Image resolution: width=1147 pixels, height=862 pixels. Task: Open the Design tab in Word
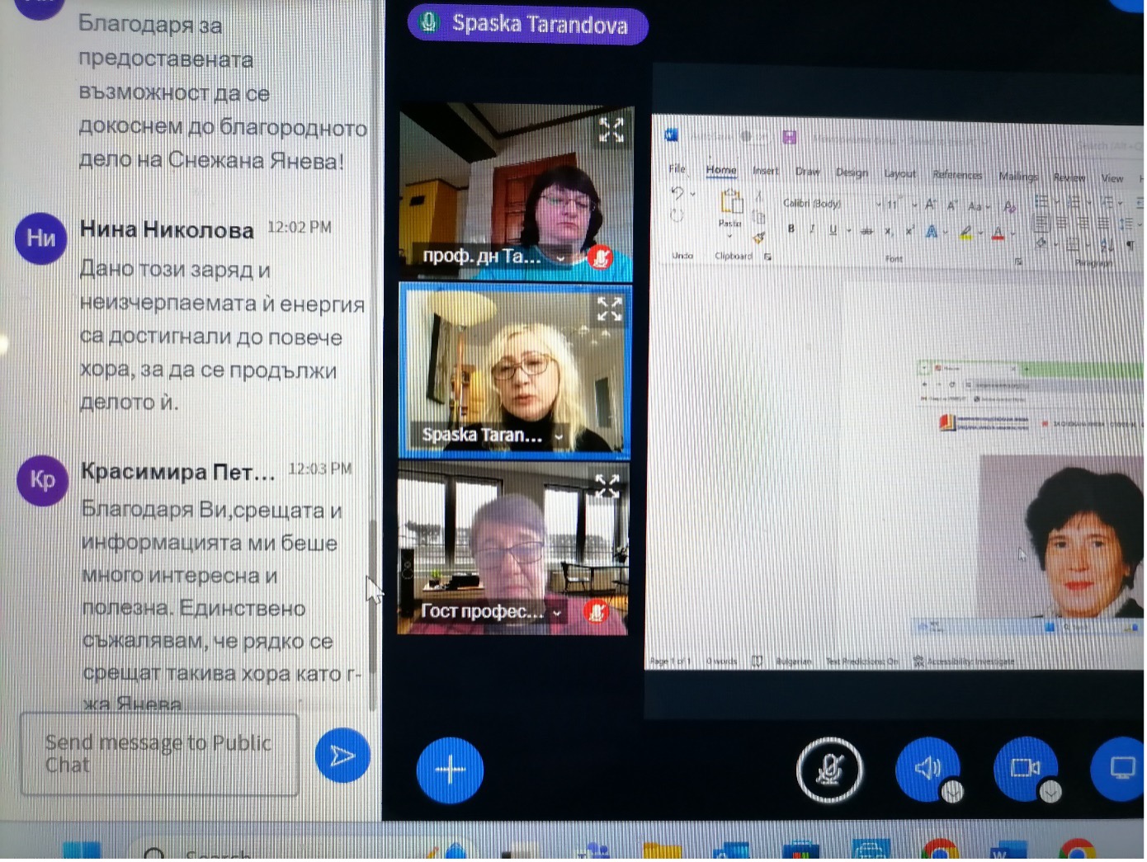click(852, 172)
